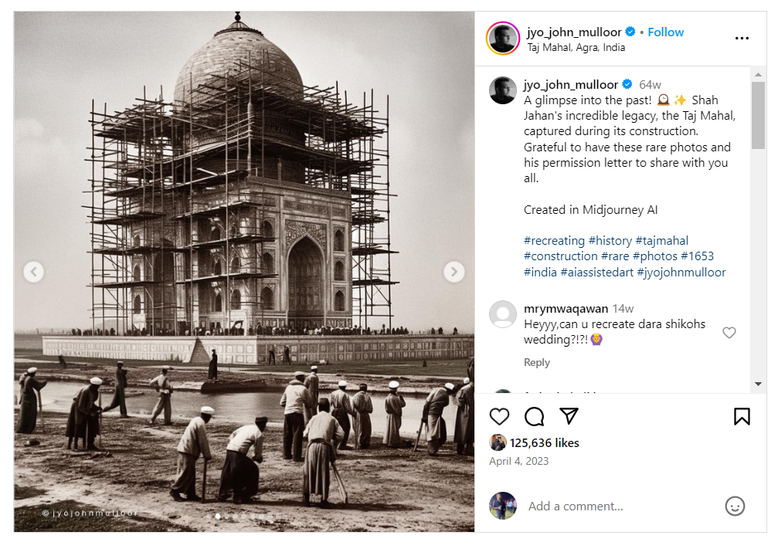The height and width of the screenshot is (542, 778).
Task: Open the three-dot more options menu
Action: 742,38
